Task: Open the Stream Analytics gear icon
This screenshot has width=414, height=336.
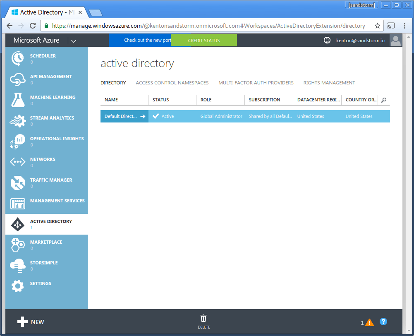Action: (18, 121)
